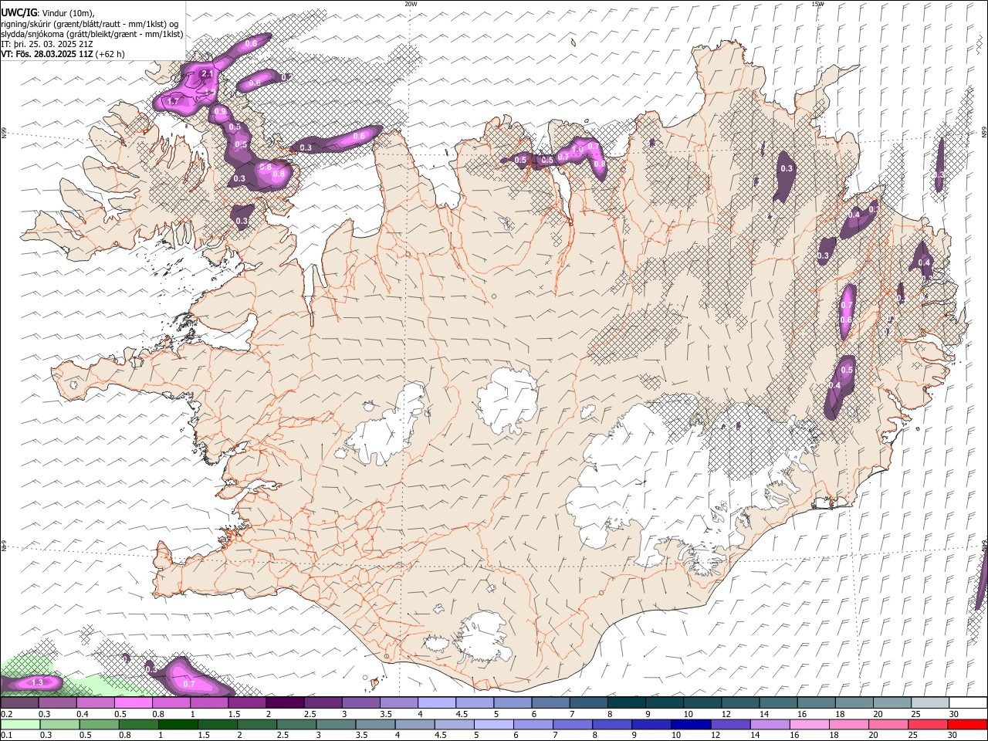Click the 1.3 value at bottom-left sea area

36,683
